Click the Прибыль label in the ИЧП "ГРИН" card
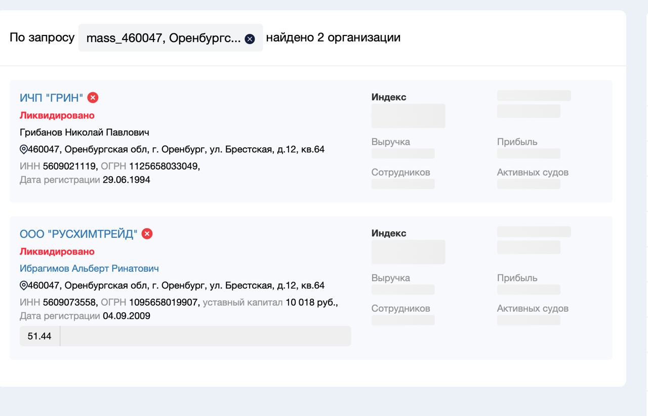The image size is (648, 416). point(517,142)
